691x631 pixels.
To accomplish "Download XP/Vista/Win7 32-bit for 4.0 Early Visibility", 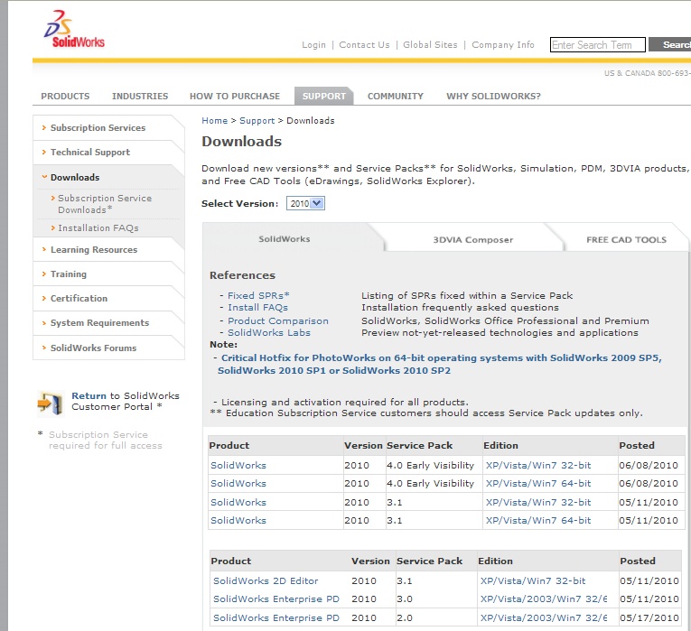I will click(x=538, y=466).
